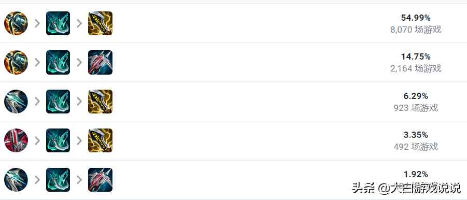Image resolution: width=467 pixels, height=200 pixels.
Task: Click the 923 games count text
Action: [416, 108]
